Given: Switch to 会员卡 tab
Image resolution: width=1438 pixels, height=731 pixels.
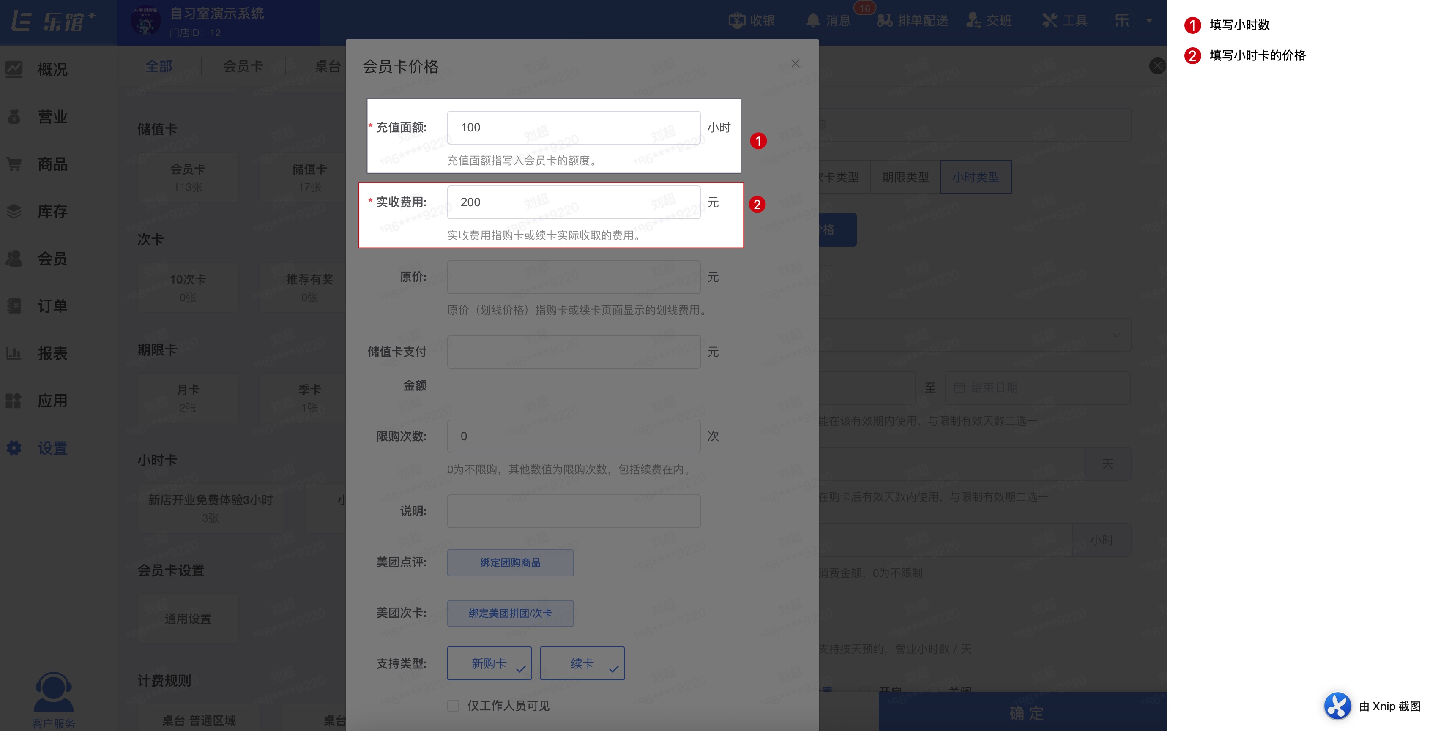Looking at the screenshot, I should pos(243,66).
